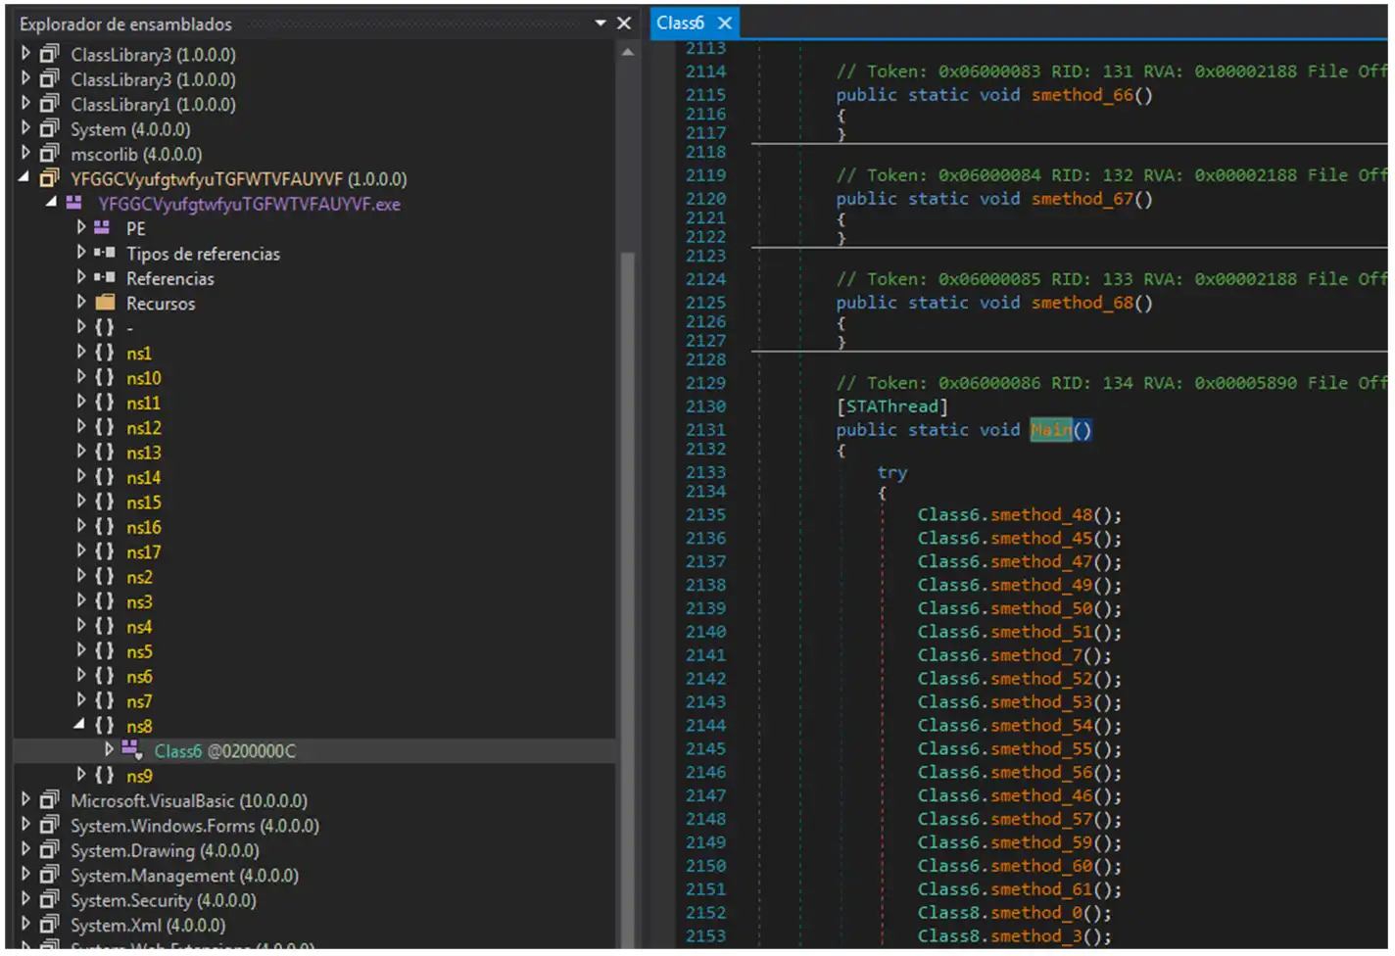Expand the Referencias node

click(x=81, y=277)
